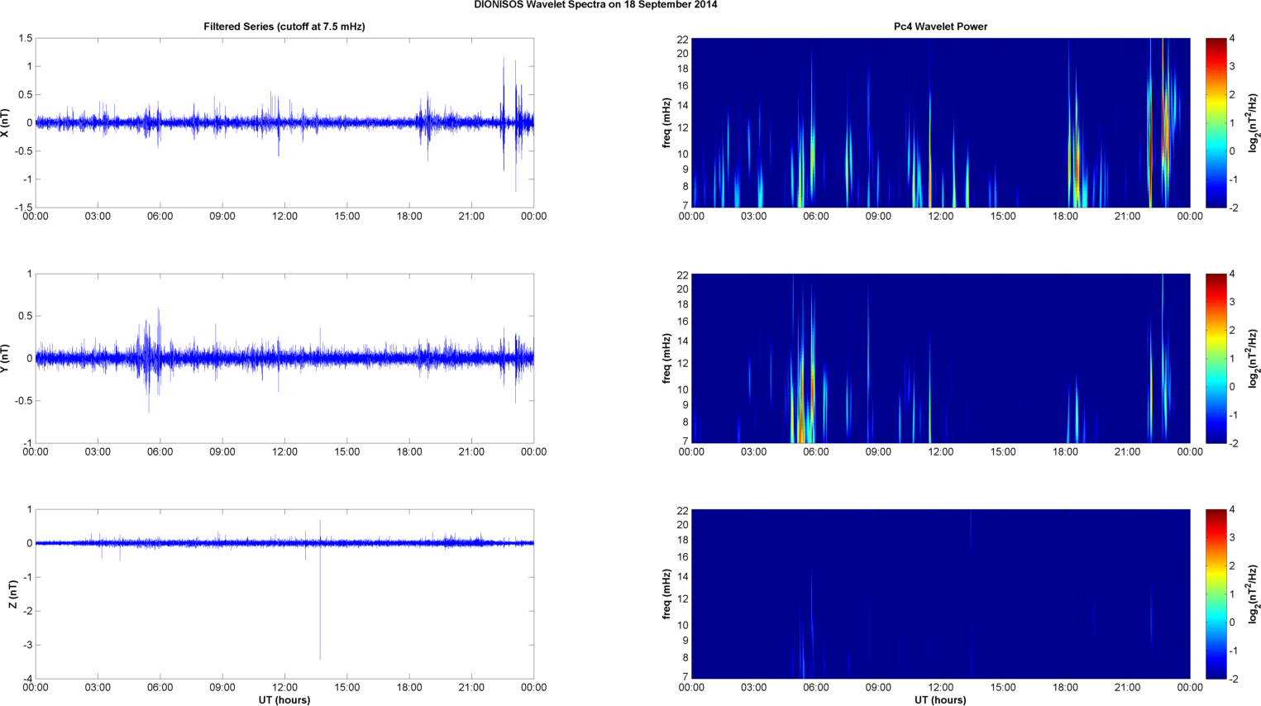The image size is (1261, 706).
Task: Select the Z component wavelet spectrogram
Action: (x=940, y=594)
